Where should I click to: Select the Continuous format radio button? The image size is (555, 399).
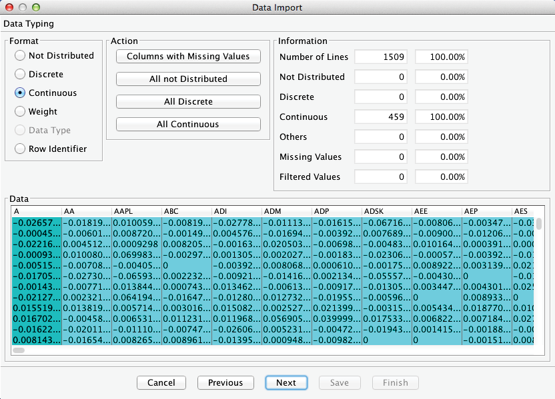point(21,93)
